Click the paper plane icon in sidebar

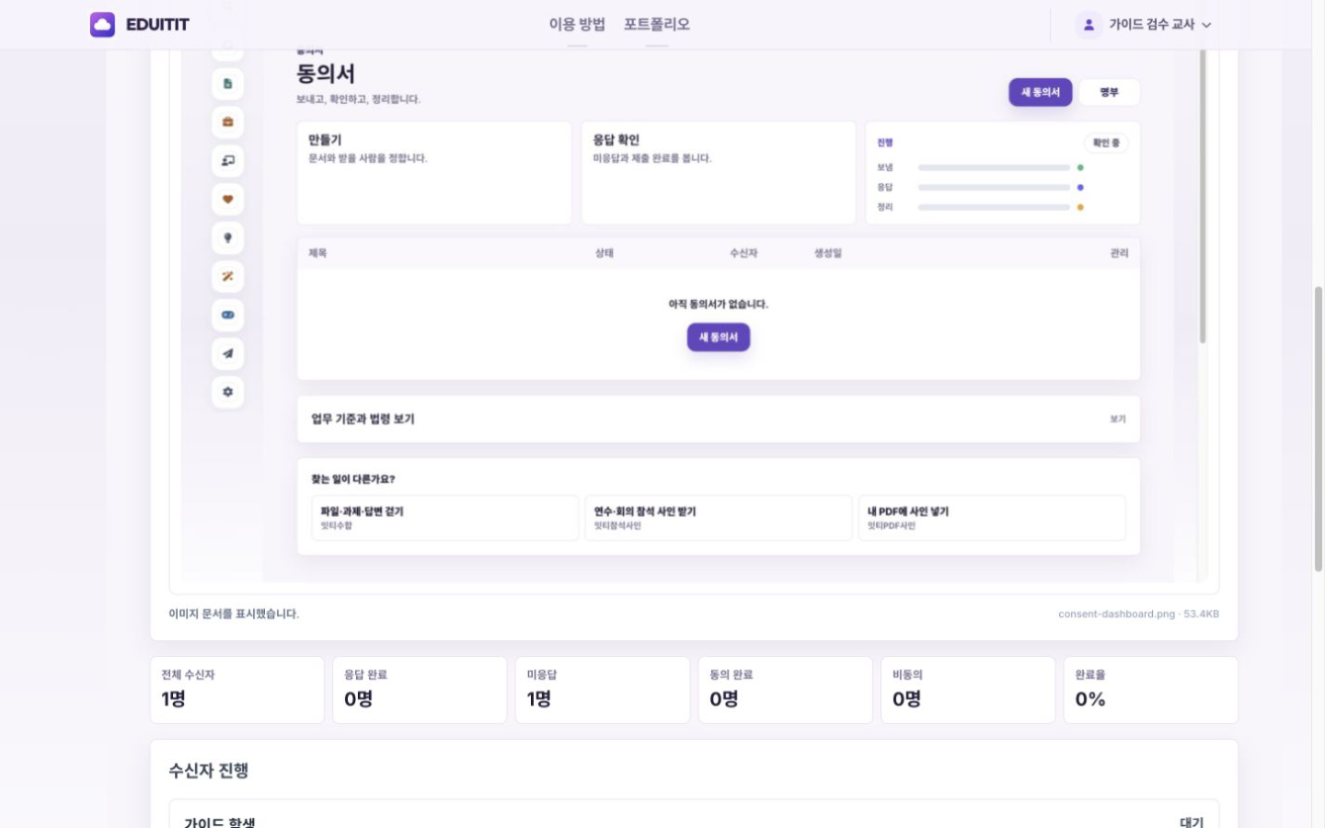pos(228,354)
